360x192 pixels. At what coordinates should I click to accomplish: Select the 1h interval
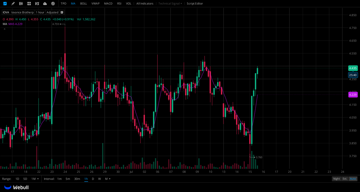pyautogui.click(x=86, y=179)
